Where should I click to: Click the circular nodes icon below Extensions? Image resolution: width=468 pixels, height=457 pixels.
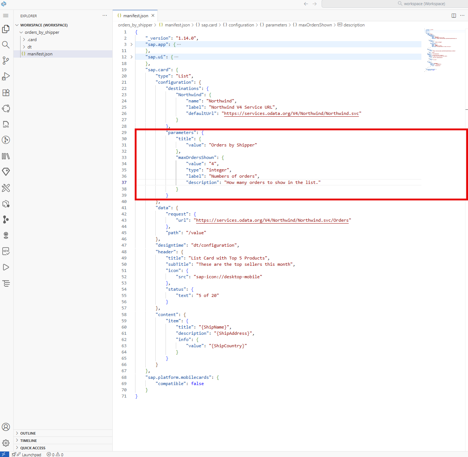pos(6,108)
